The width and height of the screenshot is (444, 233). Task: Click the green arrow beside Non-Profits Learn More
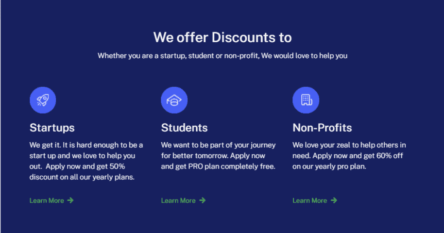click(x=334, y=200)
